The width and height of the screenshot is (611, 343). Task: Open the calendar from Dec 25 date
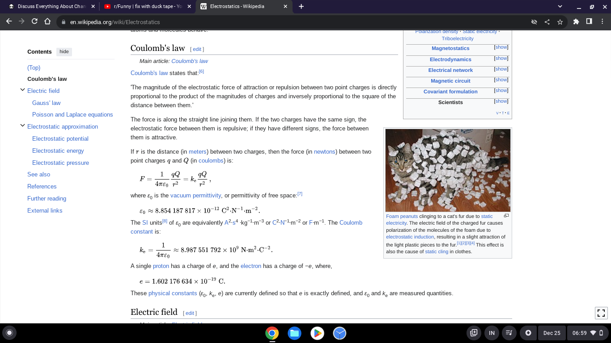(552, 333)
